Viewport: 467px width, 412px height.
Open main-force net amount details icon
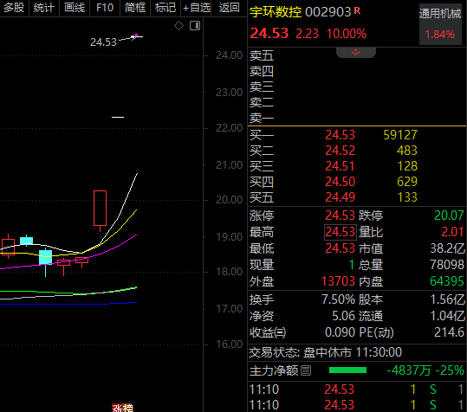click(x=306, y=370)
